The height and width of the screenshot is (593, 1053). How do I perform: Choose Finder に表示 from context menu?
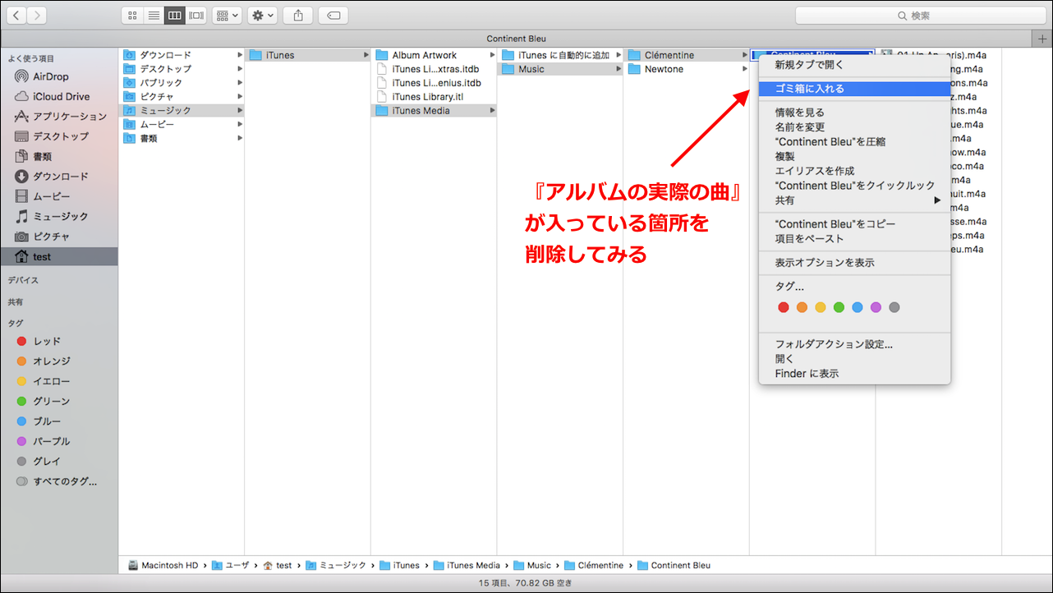click(x=854, y=374)
